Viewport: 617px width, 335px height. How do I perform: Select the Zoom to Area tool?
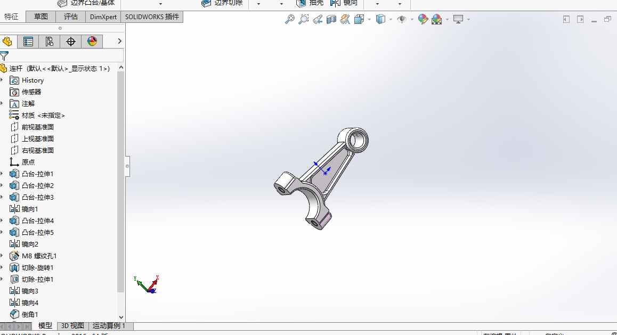click(303, 19)
